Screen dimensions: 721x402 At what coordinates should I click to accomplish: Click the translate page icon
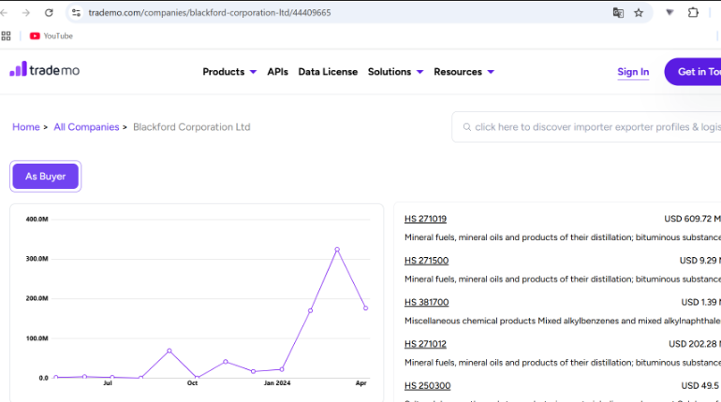click(x=618, y=13)
